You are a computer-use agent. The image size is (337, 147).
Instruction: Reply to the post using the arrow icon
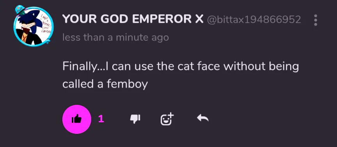coord(203,118)
